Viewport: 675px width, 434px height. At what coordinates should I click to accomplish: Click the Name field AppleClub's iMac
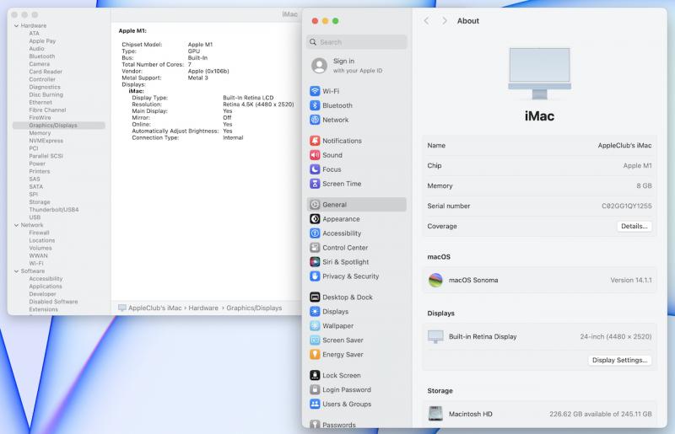point(624,146)
